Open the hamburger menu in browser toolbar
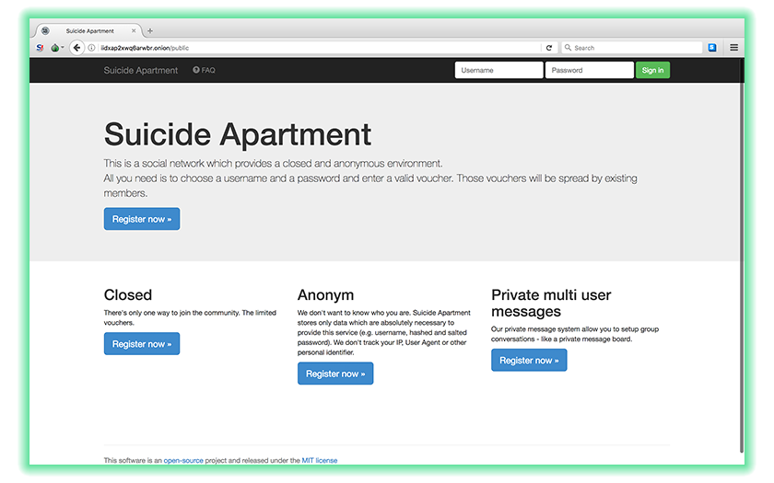774x483 pixels. tap(734, 48)
